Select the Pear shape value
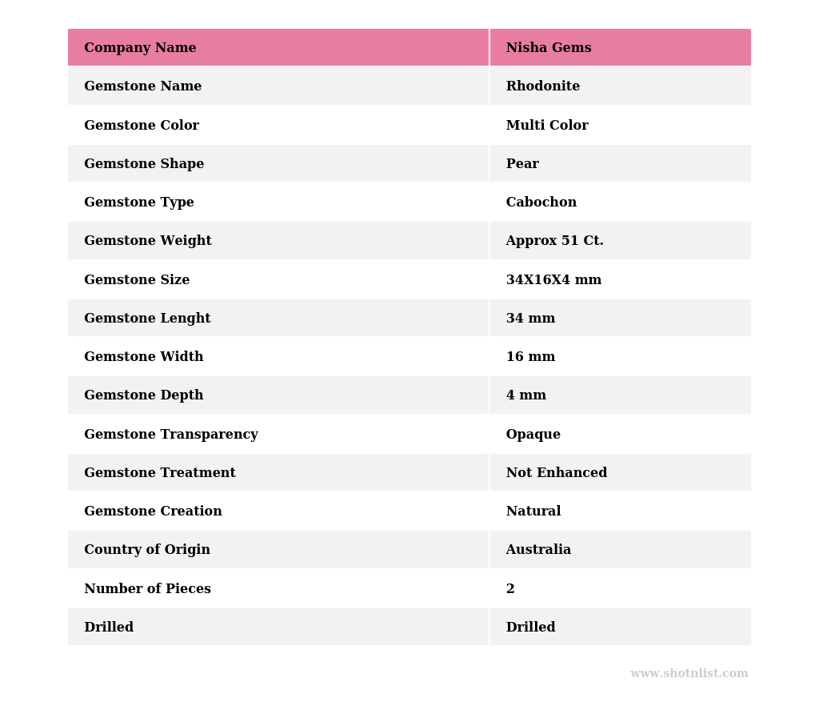 (x=522, y=164)
